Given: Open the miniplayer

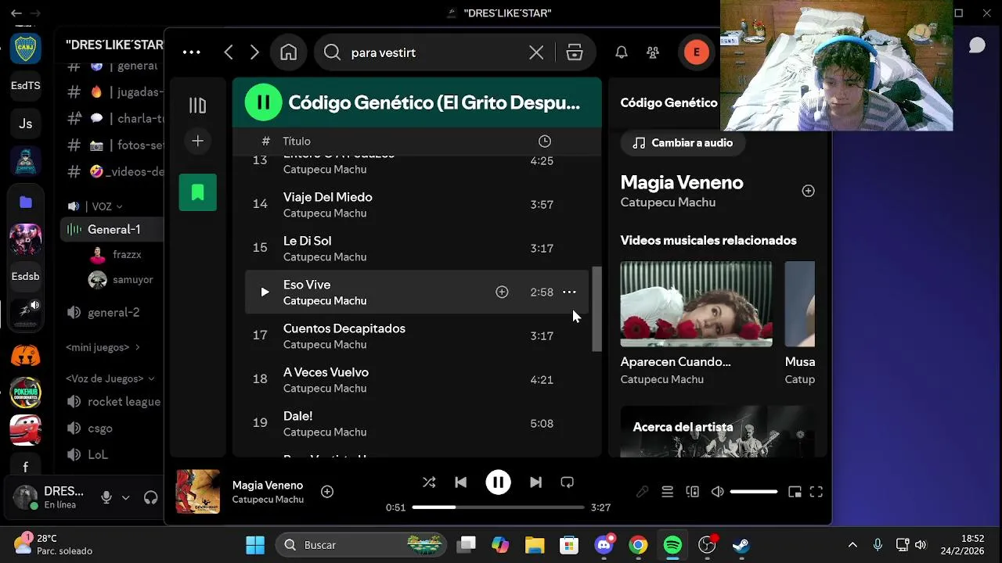Looking at the screenshot, I should pos(795,492).
